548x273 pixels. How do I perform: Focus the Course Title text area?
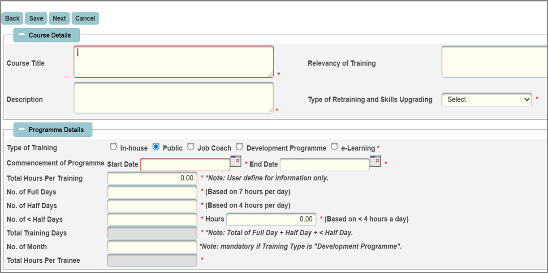pyautogui.click(x=174, y=62)
